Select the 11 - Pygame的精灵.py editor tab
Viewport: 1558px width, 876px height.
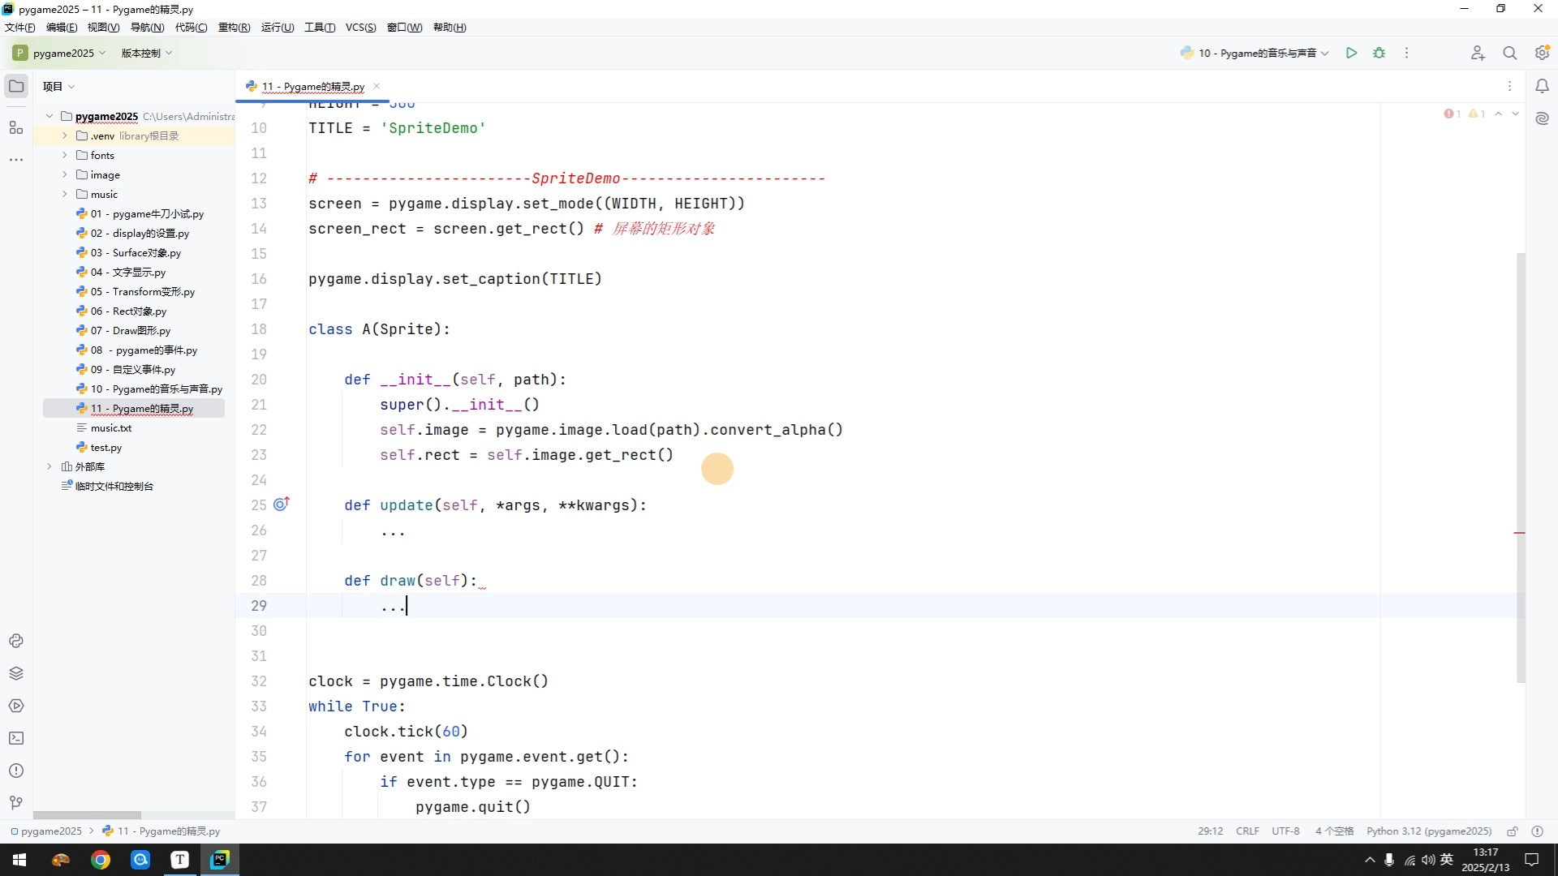point(312,86)
